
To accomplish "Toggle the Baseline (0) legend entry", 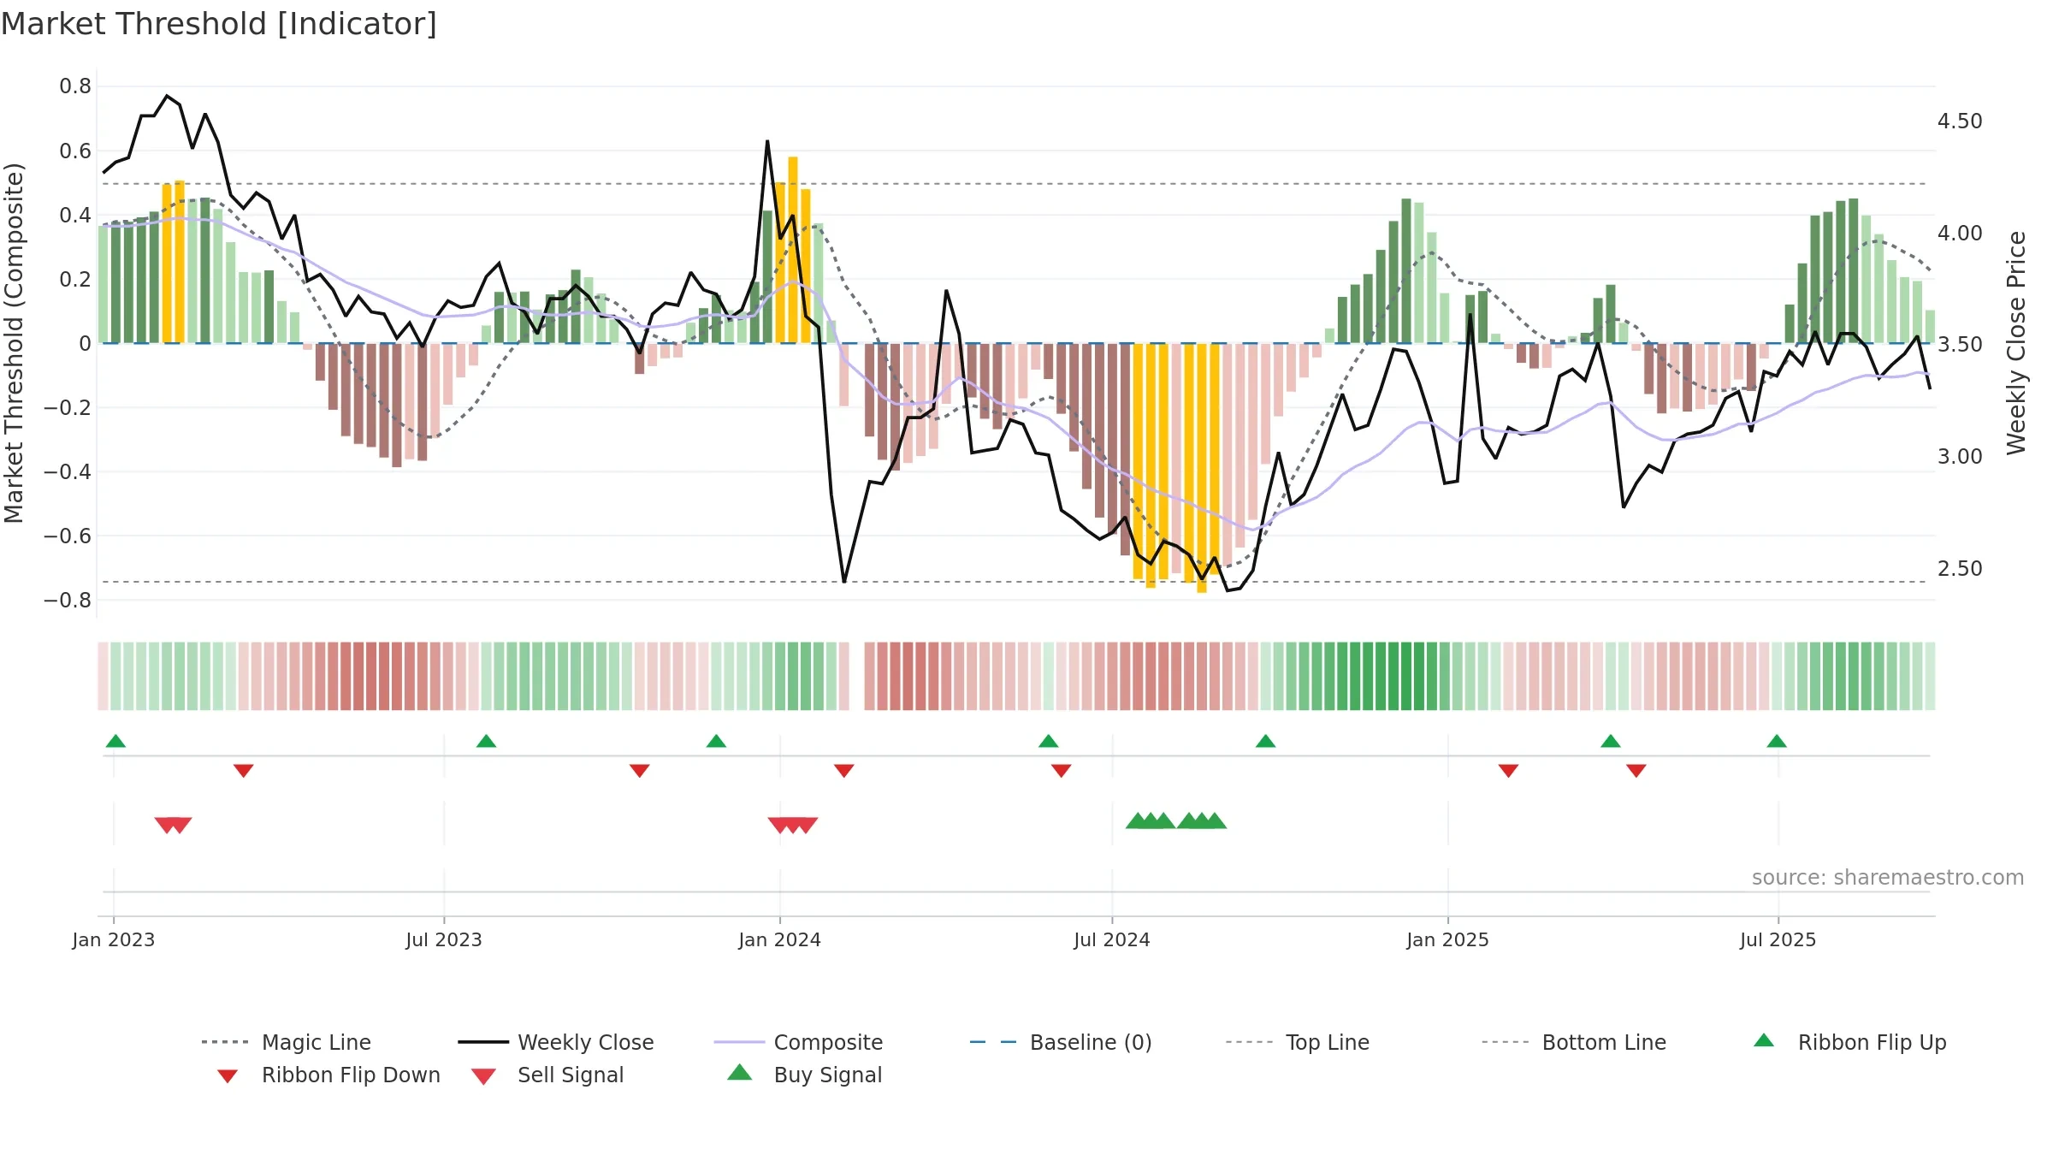I will (x=1061, y=1042).
